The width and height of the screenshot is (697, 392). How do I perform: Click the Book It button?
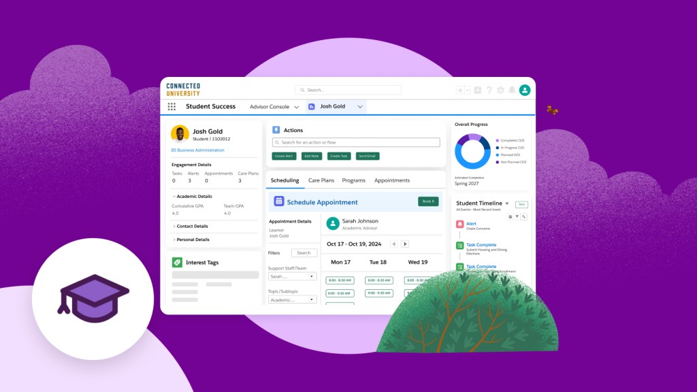[428, 201]
